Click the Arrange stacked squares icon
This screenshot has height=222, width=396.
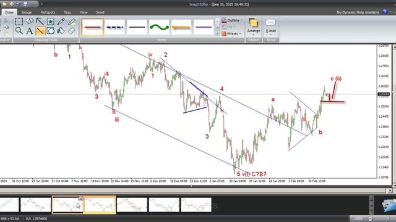(253, 23)
